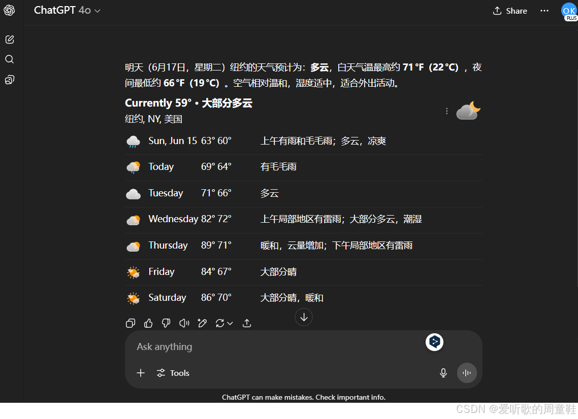Open weather widget vertical dots menu

[x=447, y=111]
